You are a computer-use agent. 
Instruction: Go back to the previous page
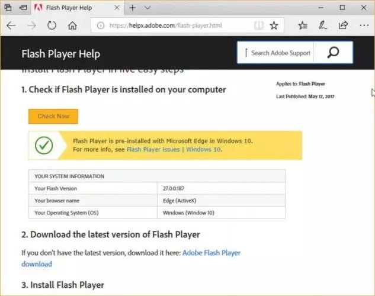[x=11, y=25]
